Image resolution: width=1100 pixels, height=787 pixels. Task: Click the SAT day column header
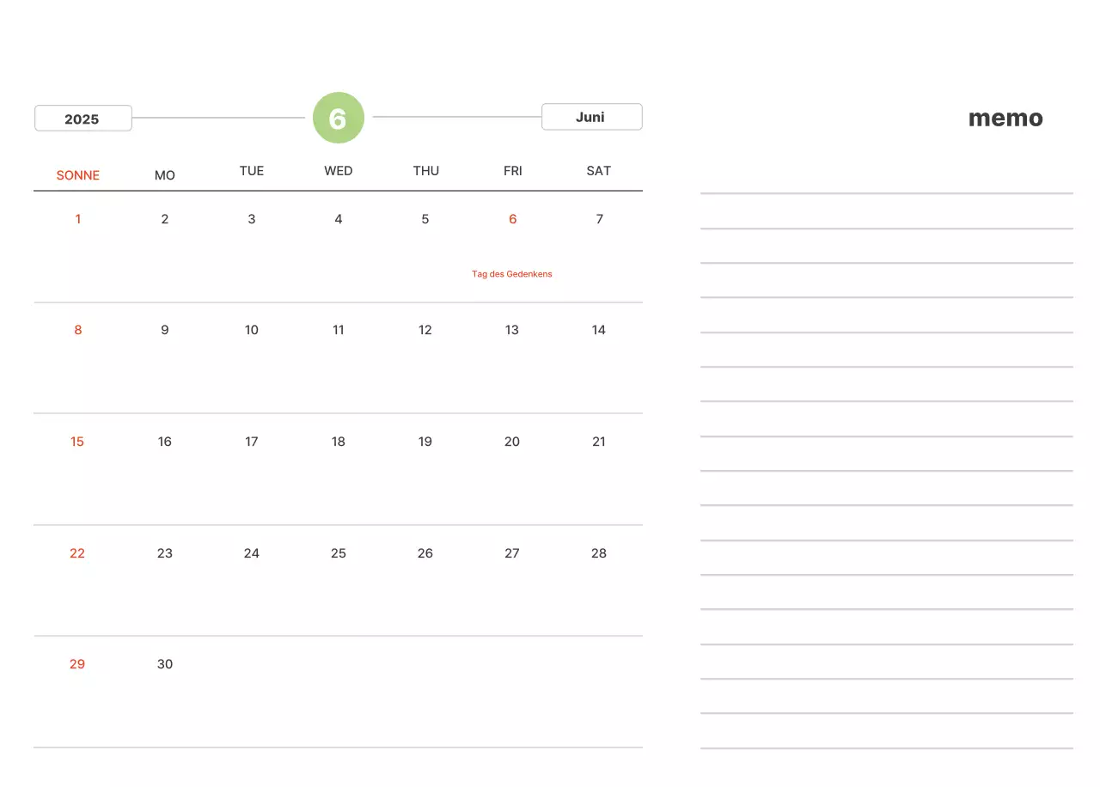[599, 171]
